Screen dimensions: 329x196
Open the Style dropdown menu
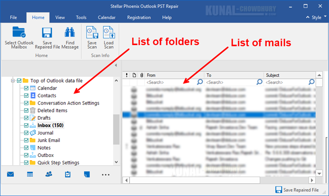(x=319, y=17)
